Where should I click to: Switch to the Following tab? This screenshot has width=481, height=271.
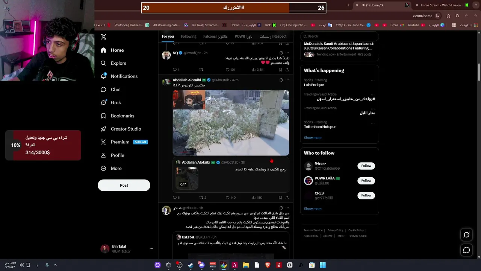[x=189, y=37]
